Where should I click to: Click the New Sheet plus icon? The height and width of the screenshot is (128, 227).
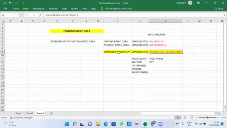coord(51,113)
